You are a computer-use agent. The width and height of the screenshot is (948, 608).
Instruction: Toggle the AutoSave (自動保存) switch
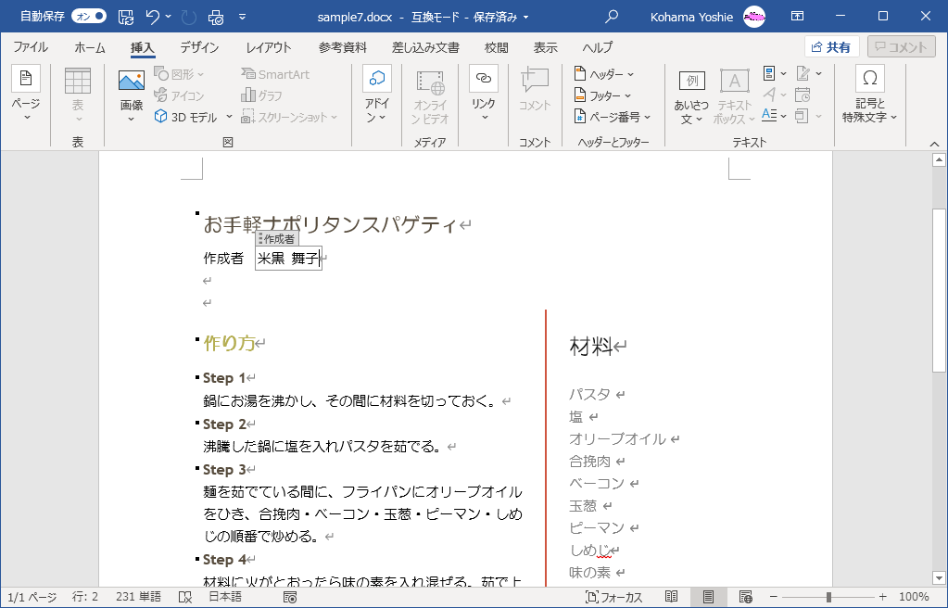89,17
